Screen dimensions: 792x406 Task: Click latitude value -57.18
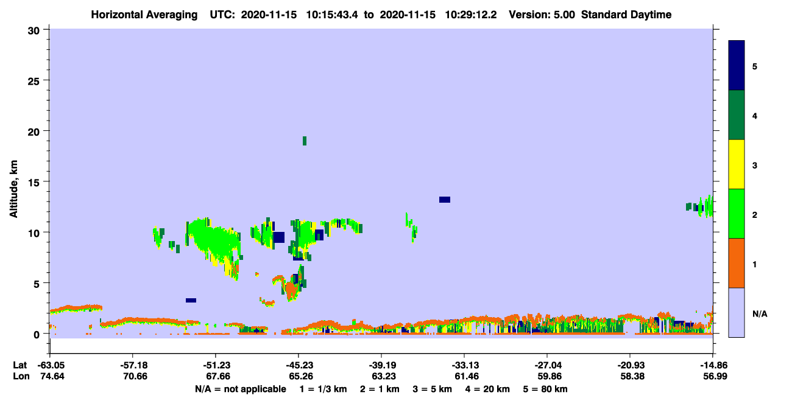133,365
